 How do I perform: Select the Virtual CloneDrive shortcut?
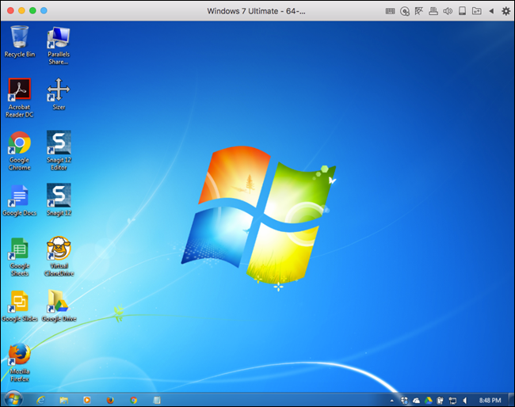pyautogui.click(x=59, y=257)
